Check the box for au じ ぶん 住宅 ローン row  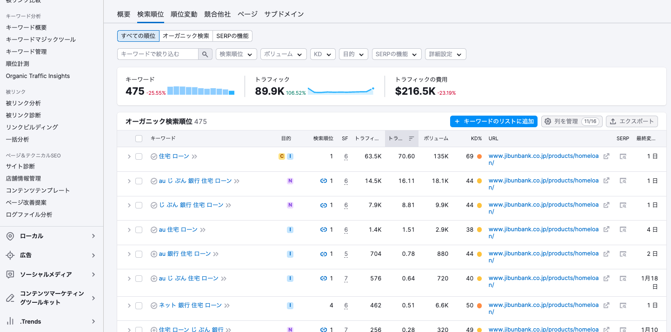139,279
